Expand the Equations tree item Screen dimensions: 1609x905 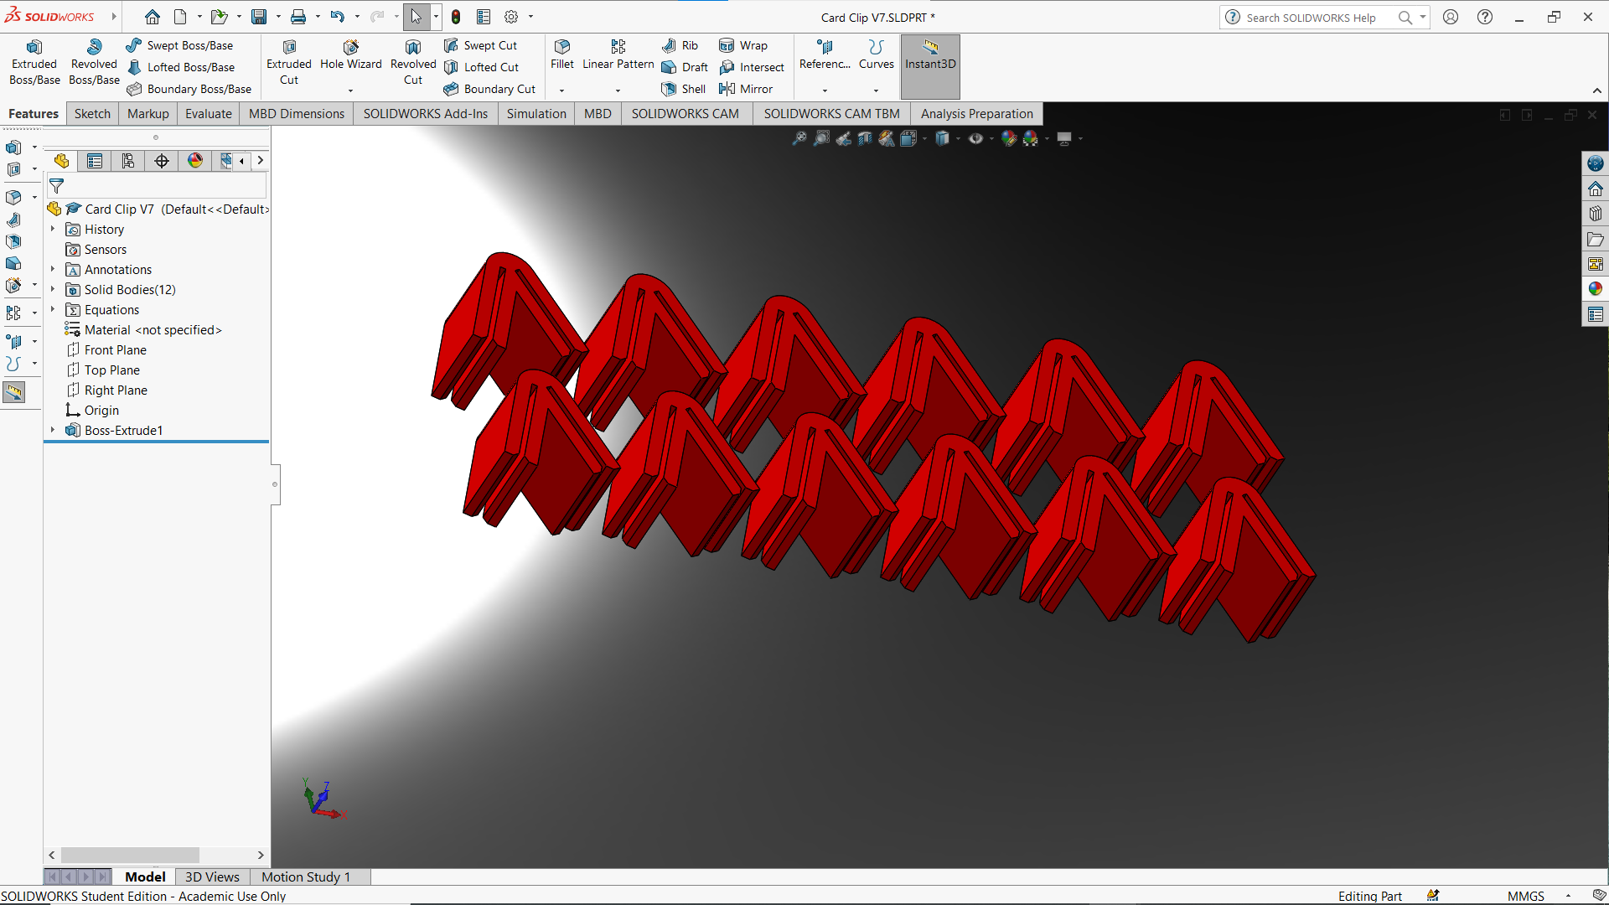pos(52,309)
